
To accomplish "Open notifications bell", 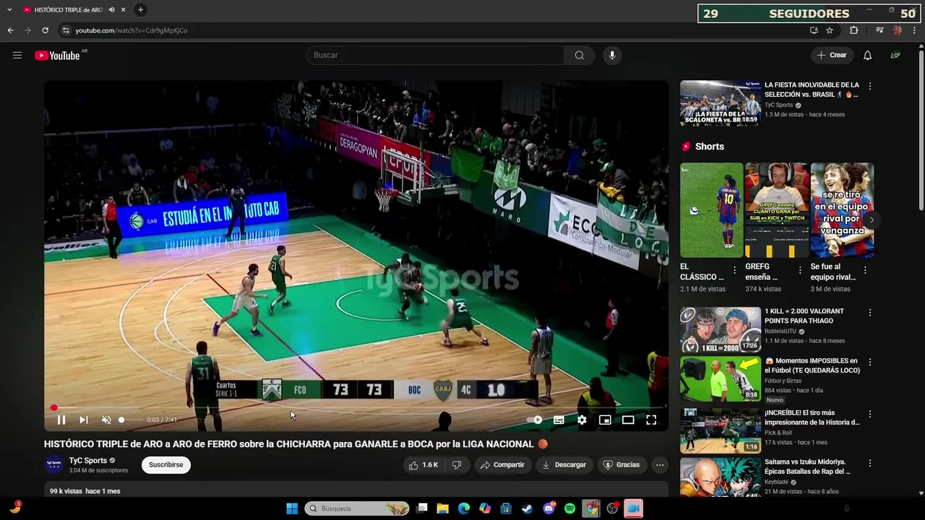I will click(868, 56).
